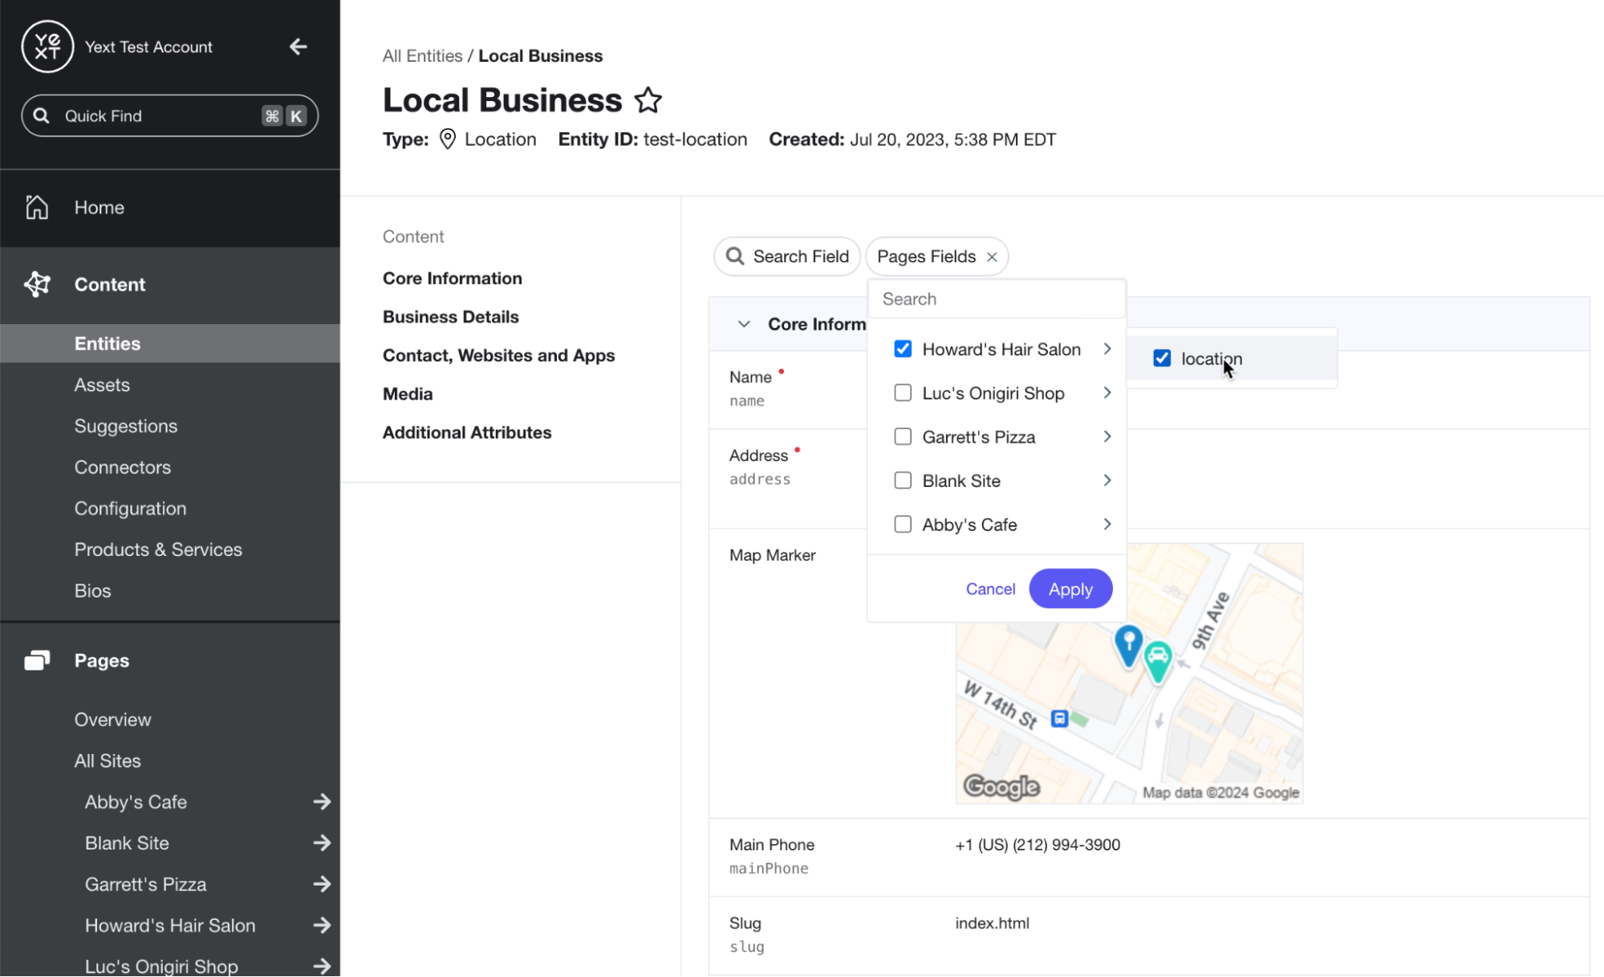
Task: Open Connectors in the sidebar
Action: tap(123, 467)
